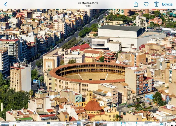The height and width of the screenshot is (126, 176).
Task: Delete the photo with the trash icon
Action: pyautogui.click(x=156, y=4)
